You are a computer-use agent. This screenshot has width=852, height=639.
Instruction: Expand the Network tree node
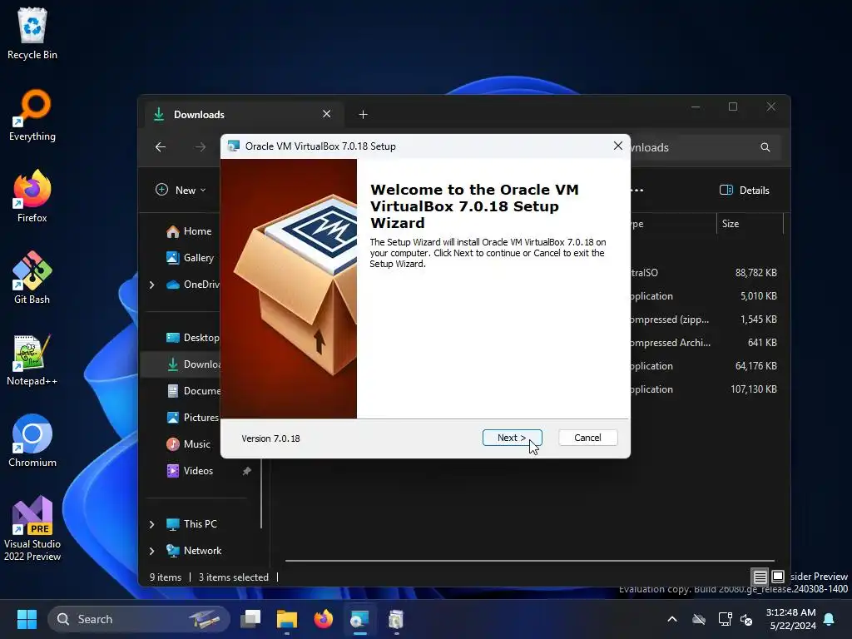(x=151, y=551)
